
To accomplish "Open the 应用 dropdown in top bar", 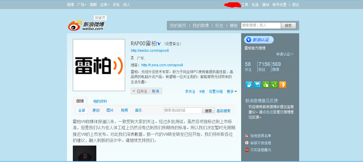I will [x=105, y=5].
